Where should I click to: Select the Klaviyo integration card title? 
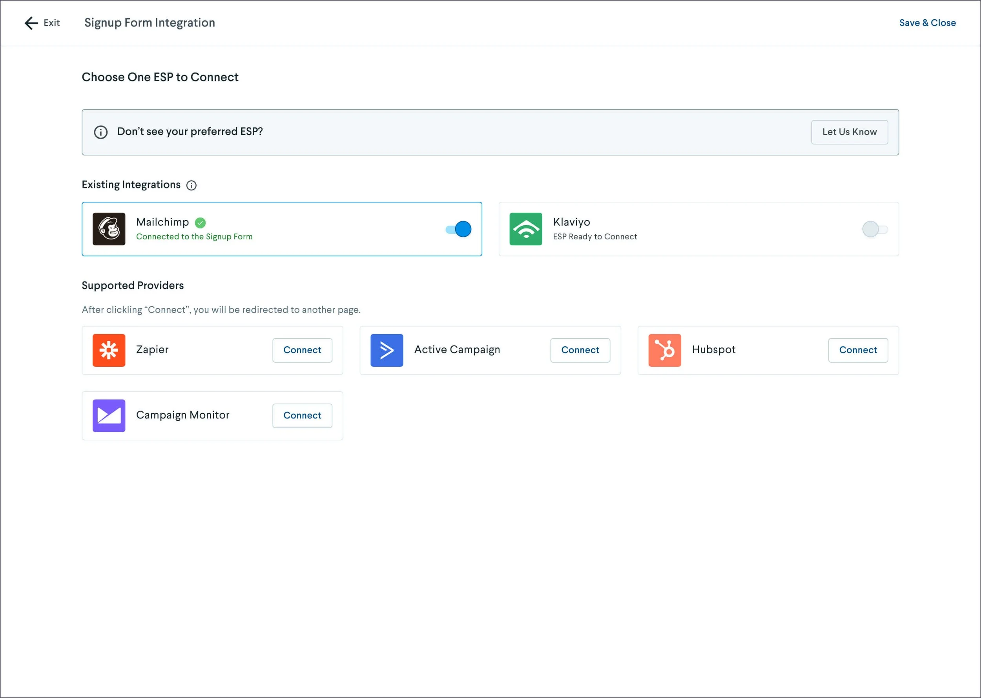pyautogui.click(x=571, y=222)
